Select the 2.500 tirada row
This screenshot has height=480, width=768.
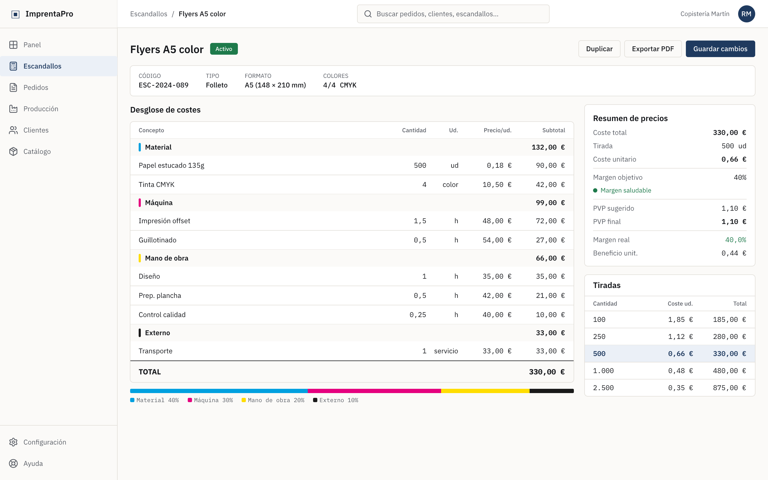pos(670,388)
